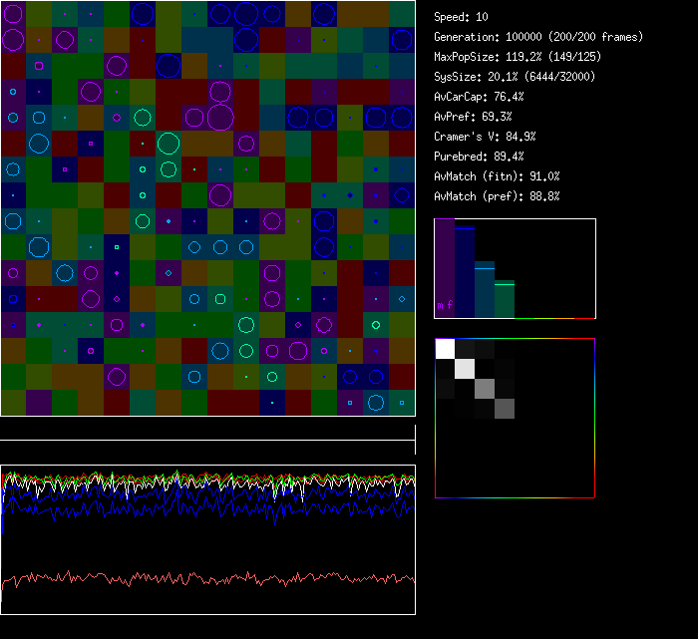Click the lower red line in the time graph
The height and width of the screenshot is (639, 698).
point(199,578)
